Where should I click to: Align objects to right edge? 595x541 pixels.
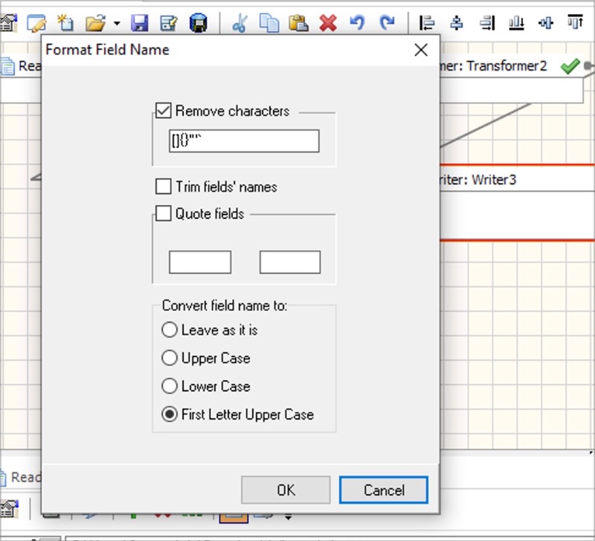point(487,23)
